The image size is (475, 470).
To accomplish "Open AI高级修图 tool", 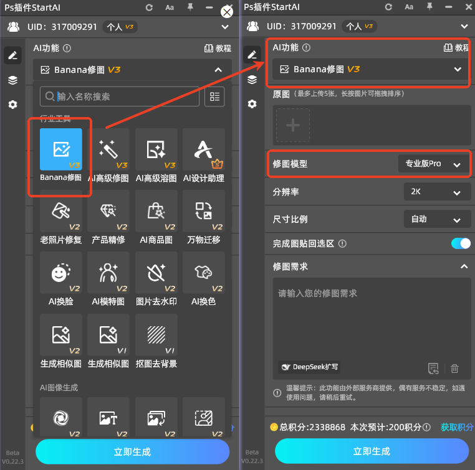I will coord(108,149).
